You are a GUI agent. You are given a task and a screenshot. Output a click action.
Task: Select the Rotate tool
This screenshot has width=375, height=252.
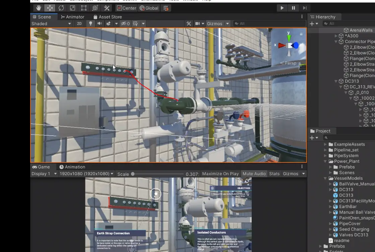tap(61, 8)
